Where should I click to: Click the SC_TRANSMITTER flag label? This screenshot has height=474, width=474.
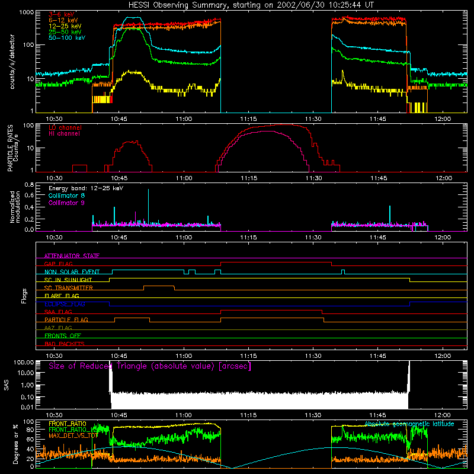69,288
